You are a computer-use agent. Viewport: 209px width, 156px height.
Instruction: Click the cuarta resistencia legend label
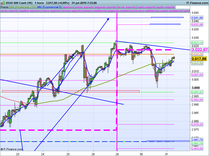coord(171,11)
